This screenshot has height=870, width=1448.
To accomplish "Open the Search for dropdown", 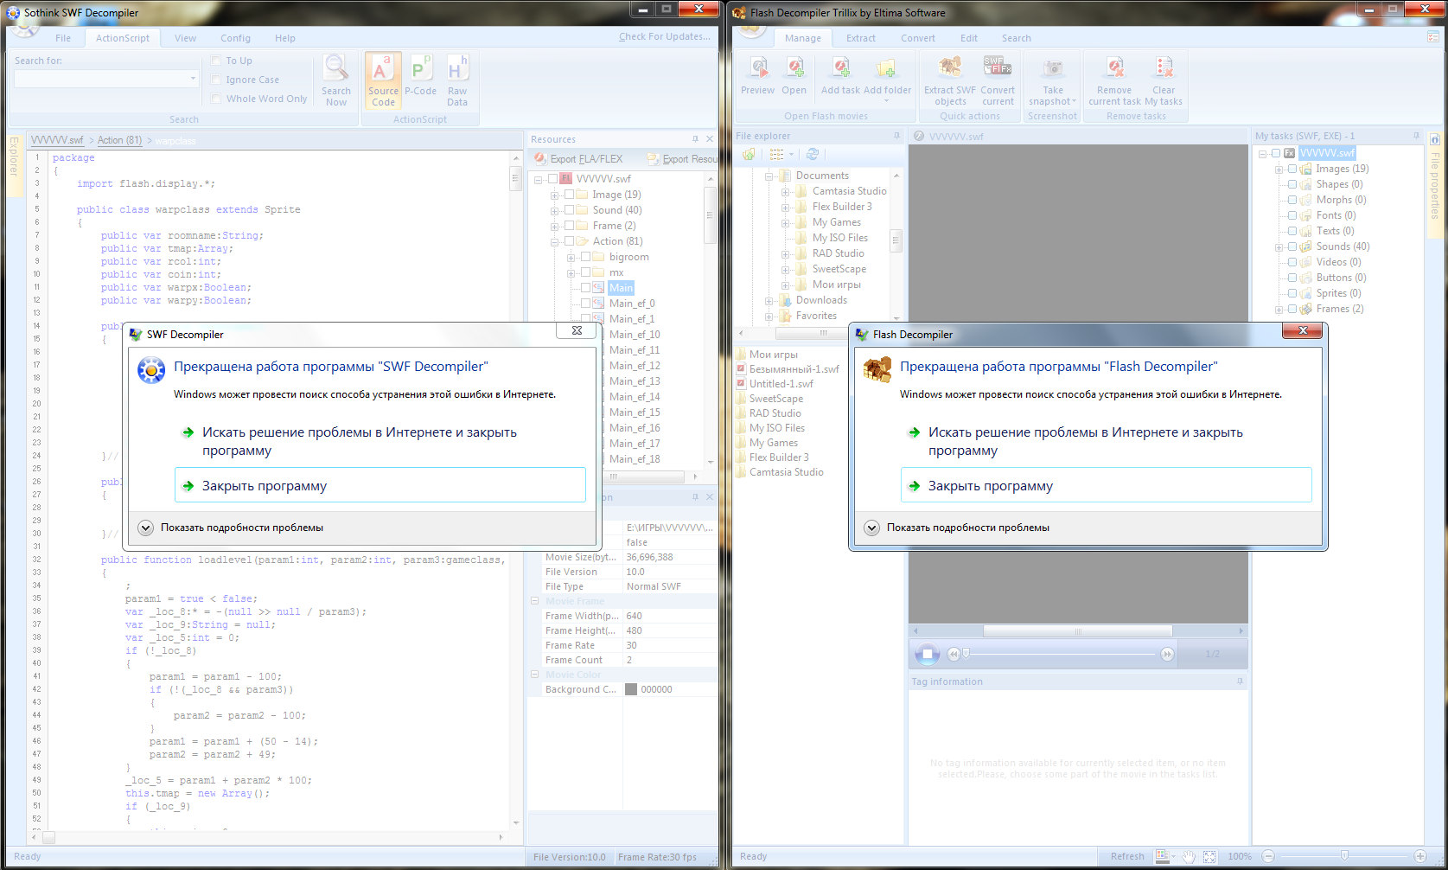I will click(193, 79).
